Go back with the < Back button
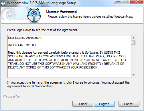Image resolution: width=144 pixels, height=111 pixels. coord(83,104)
